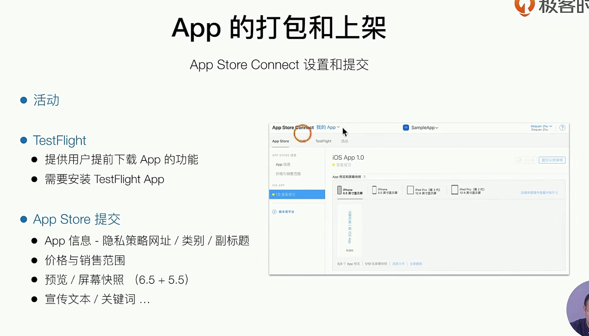This screenshot has width=589, height=336.
Task: Switch to the 功能 tab
Action: (x=302, y=141)
